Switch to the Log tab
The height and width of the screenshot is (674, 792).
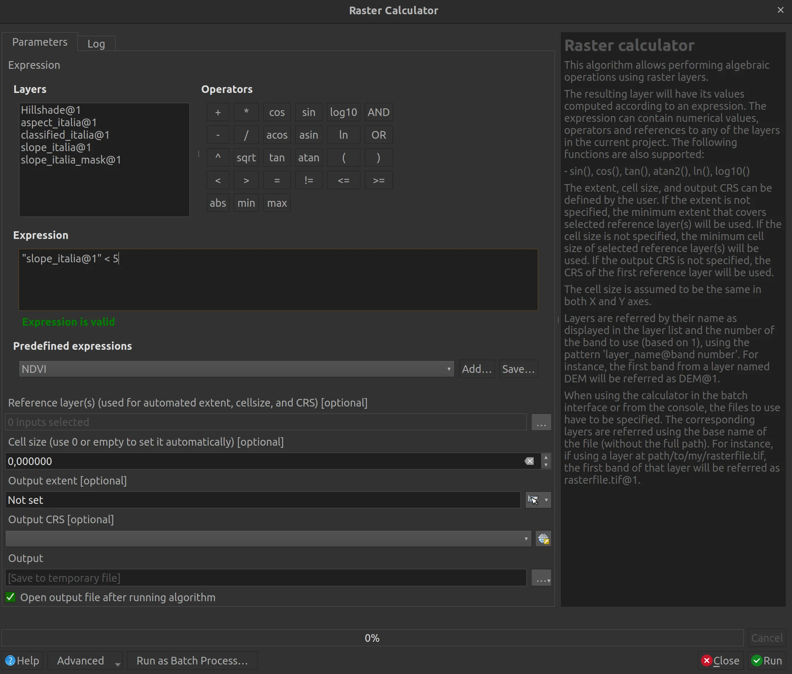[x=96, y=44]
